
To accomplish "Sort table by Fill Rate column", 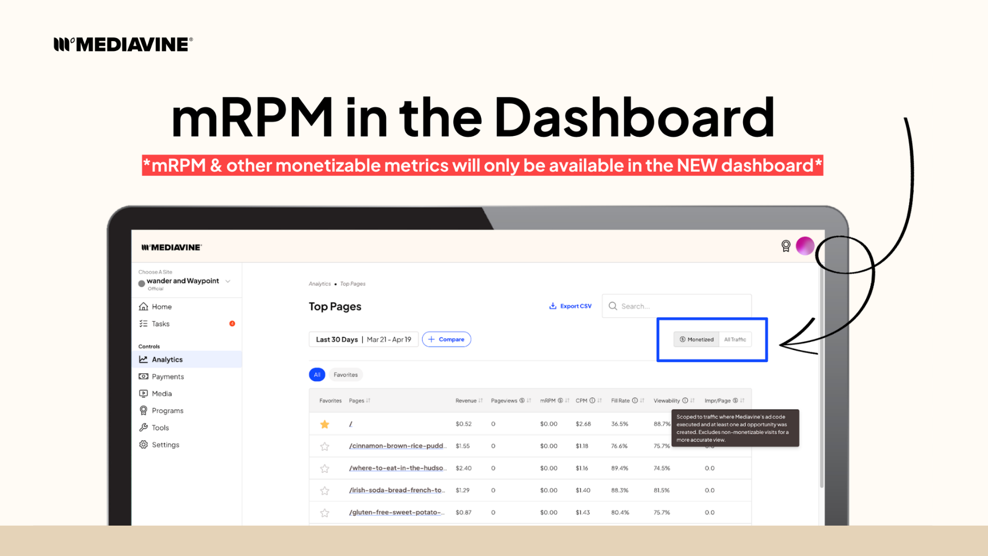I will (642, 401).
